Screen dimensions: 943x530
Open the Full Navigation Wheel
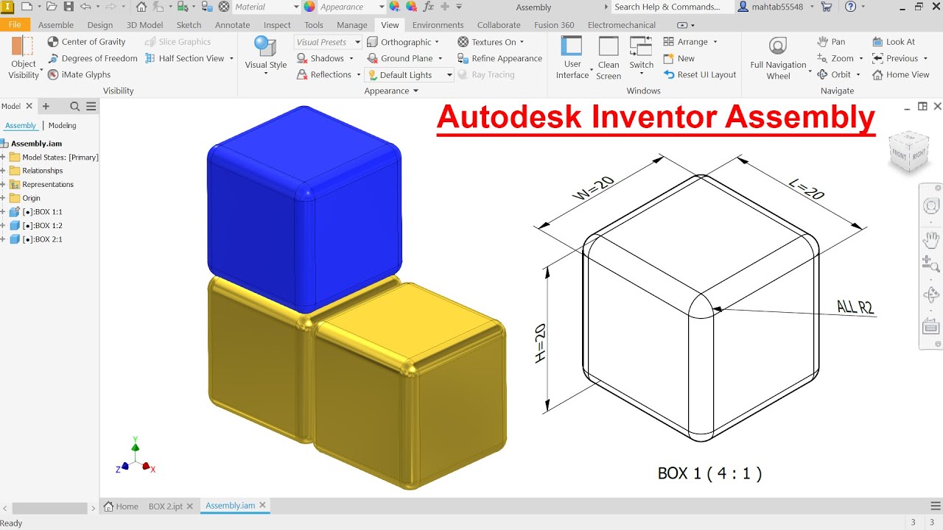778,57
